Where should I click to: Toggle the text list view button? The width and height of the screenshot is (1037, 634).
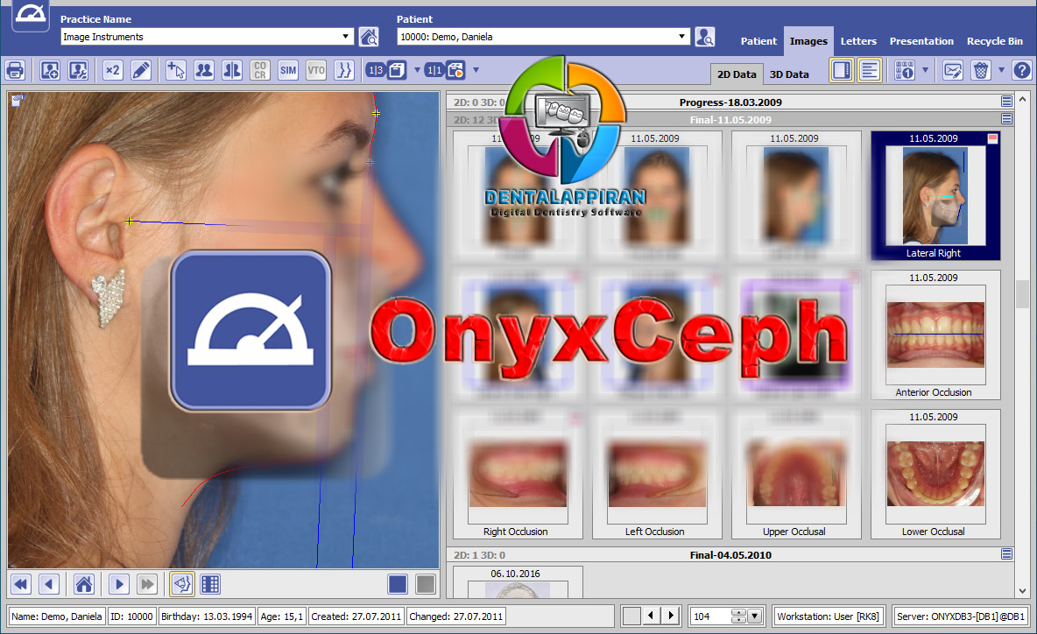click(x=869, y=70)
